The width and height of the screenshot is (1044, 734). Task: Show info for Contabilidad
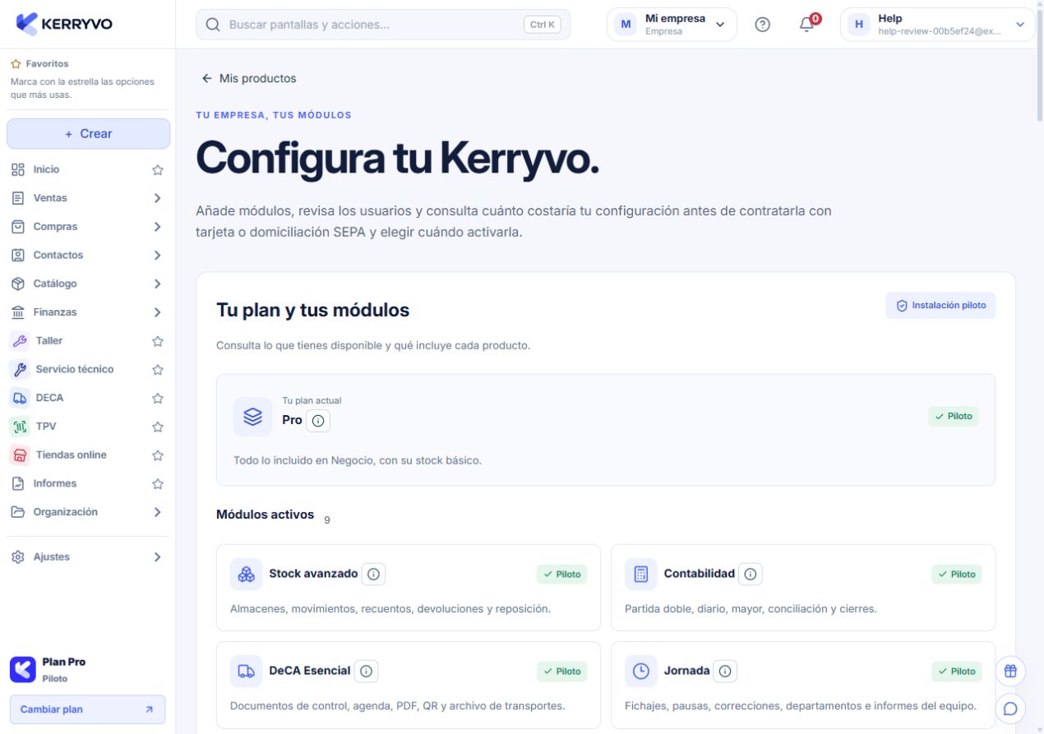[750, 575]
